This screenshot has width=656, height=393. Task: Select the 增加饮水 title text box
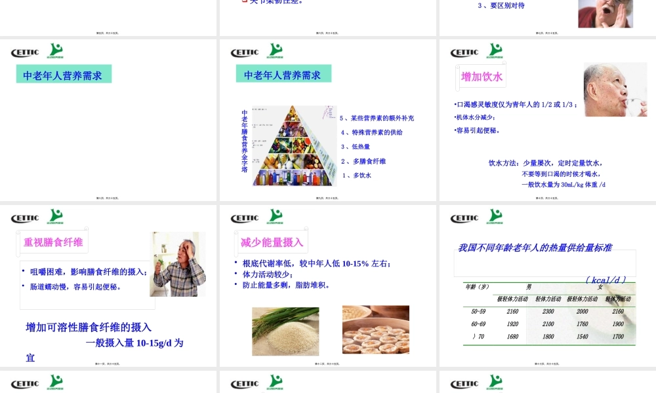pos(480,76)
